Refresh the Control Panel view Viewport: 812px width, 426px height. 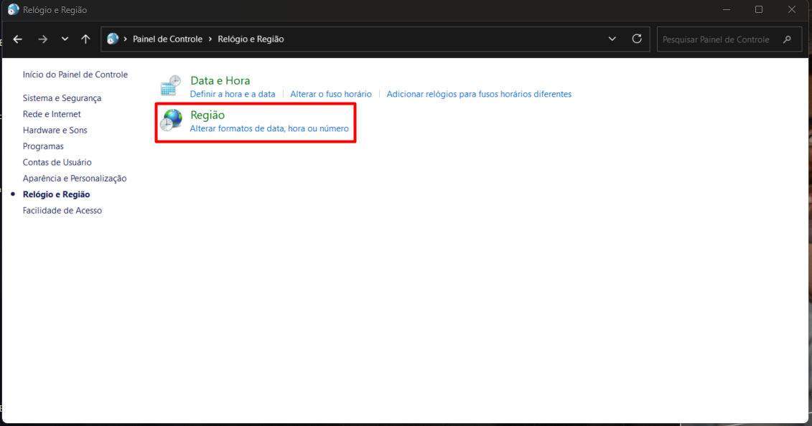637,39
